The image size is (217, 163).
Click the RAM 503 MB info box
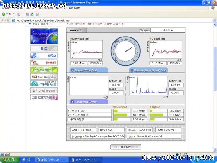coord(168,130)
